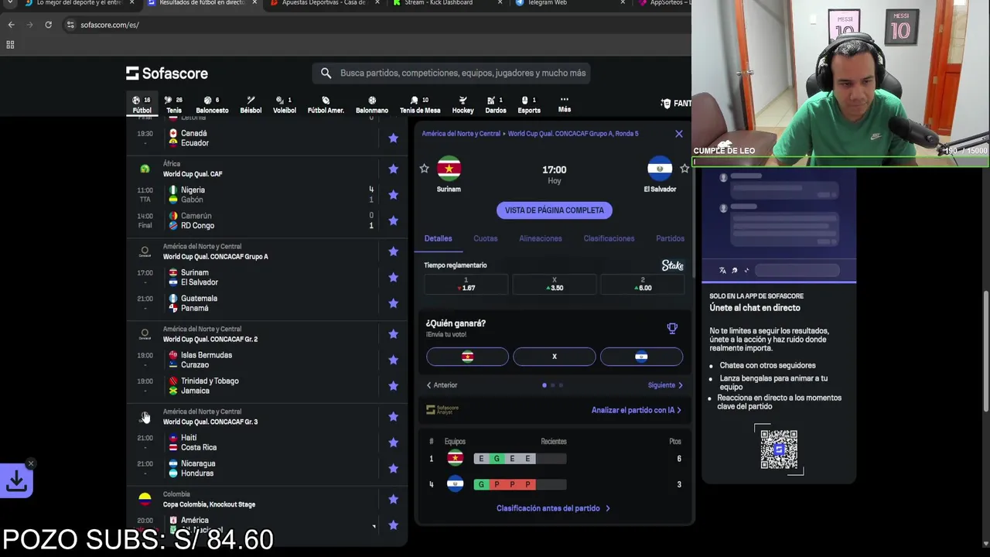This screenshot has height=557, width=990.
Task: Click the search magnifier icon
Action: (326, 73)
